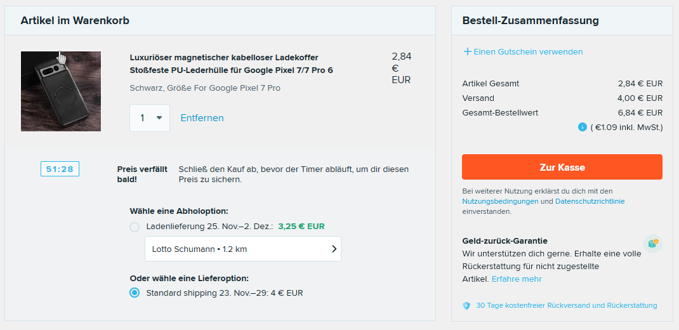Click the 51:28 countdown timer badge
679x330 pixels.
click(60, 169)
